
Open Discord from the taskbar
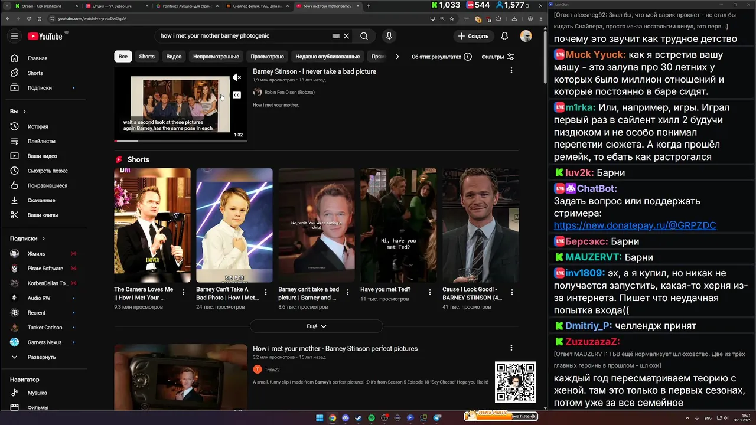(346, 418)
